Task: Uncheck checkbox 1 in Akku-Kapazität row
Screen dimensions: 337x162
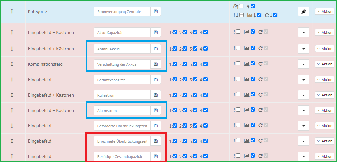Action: pos(175,32)
